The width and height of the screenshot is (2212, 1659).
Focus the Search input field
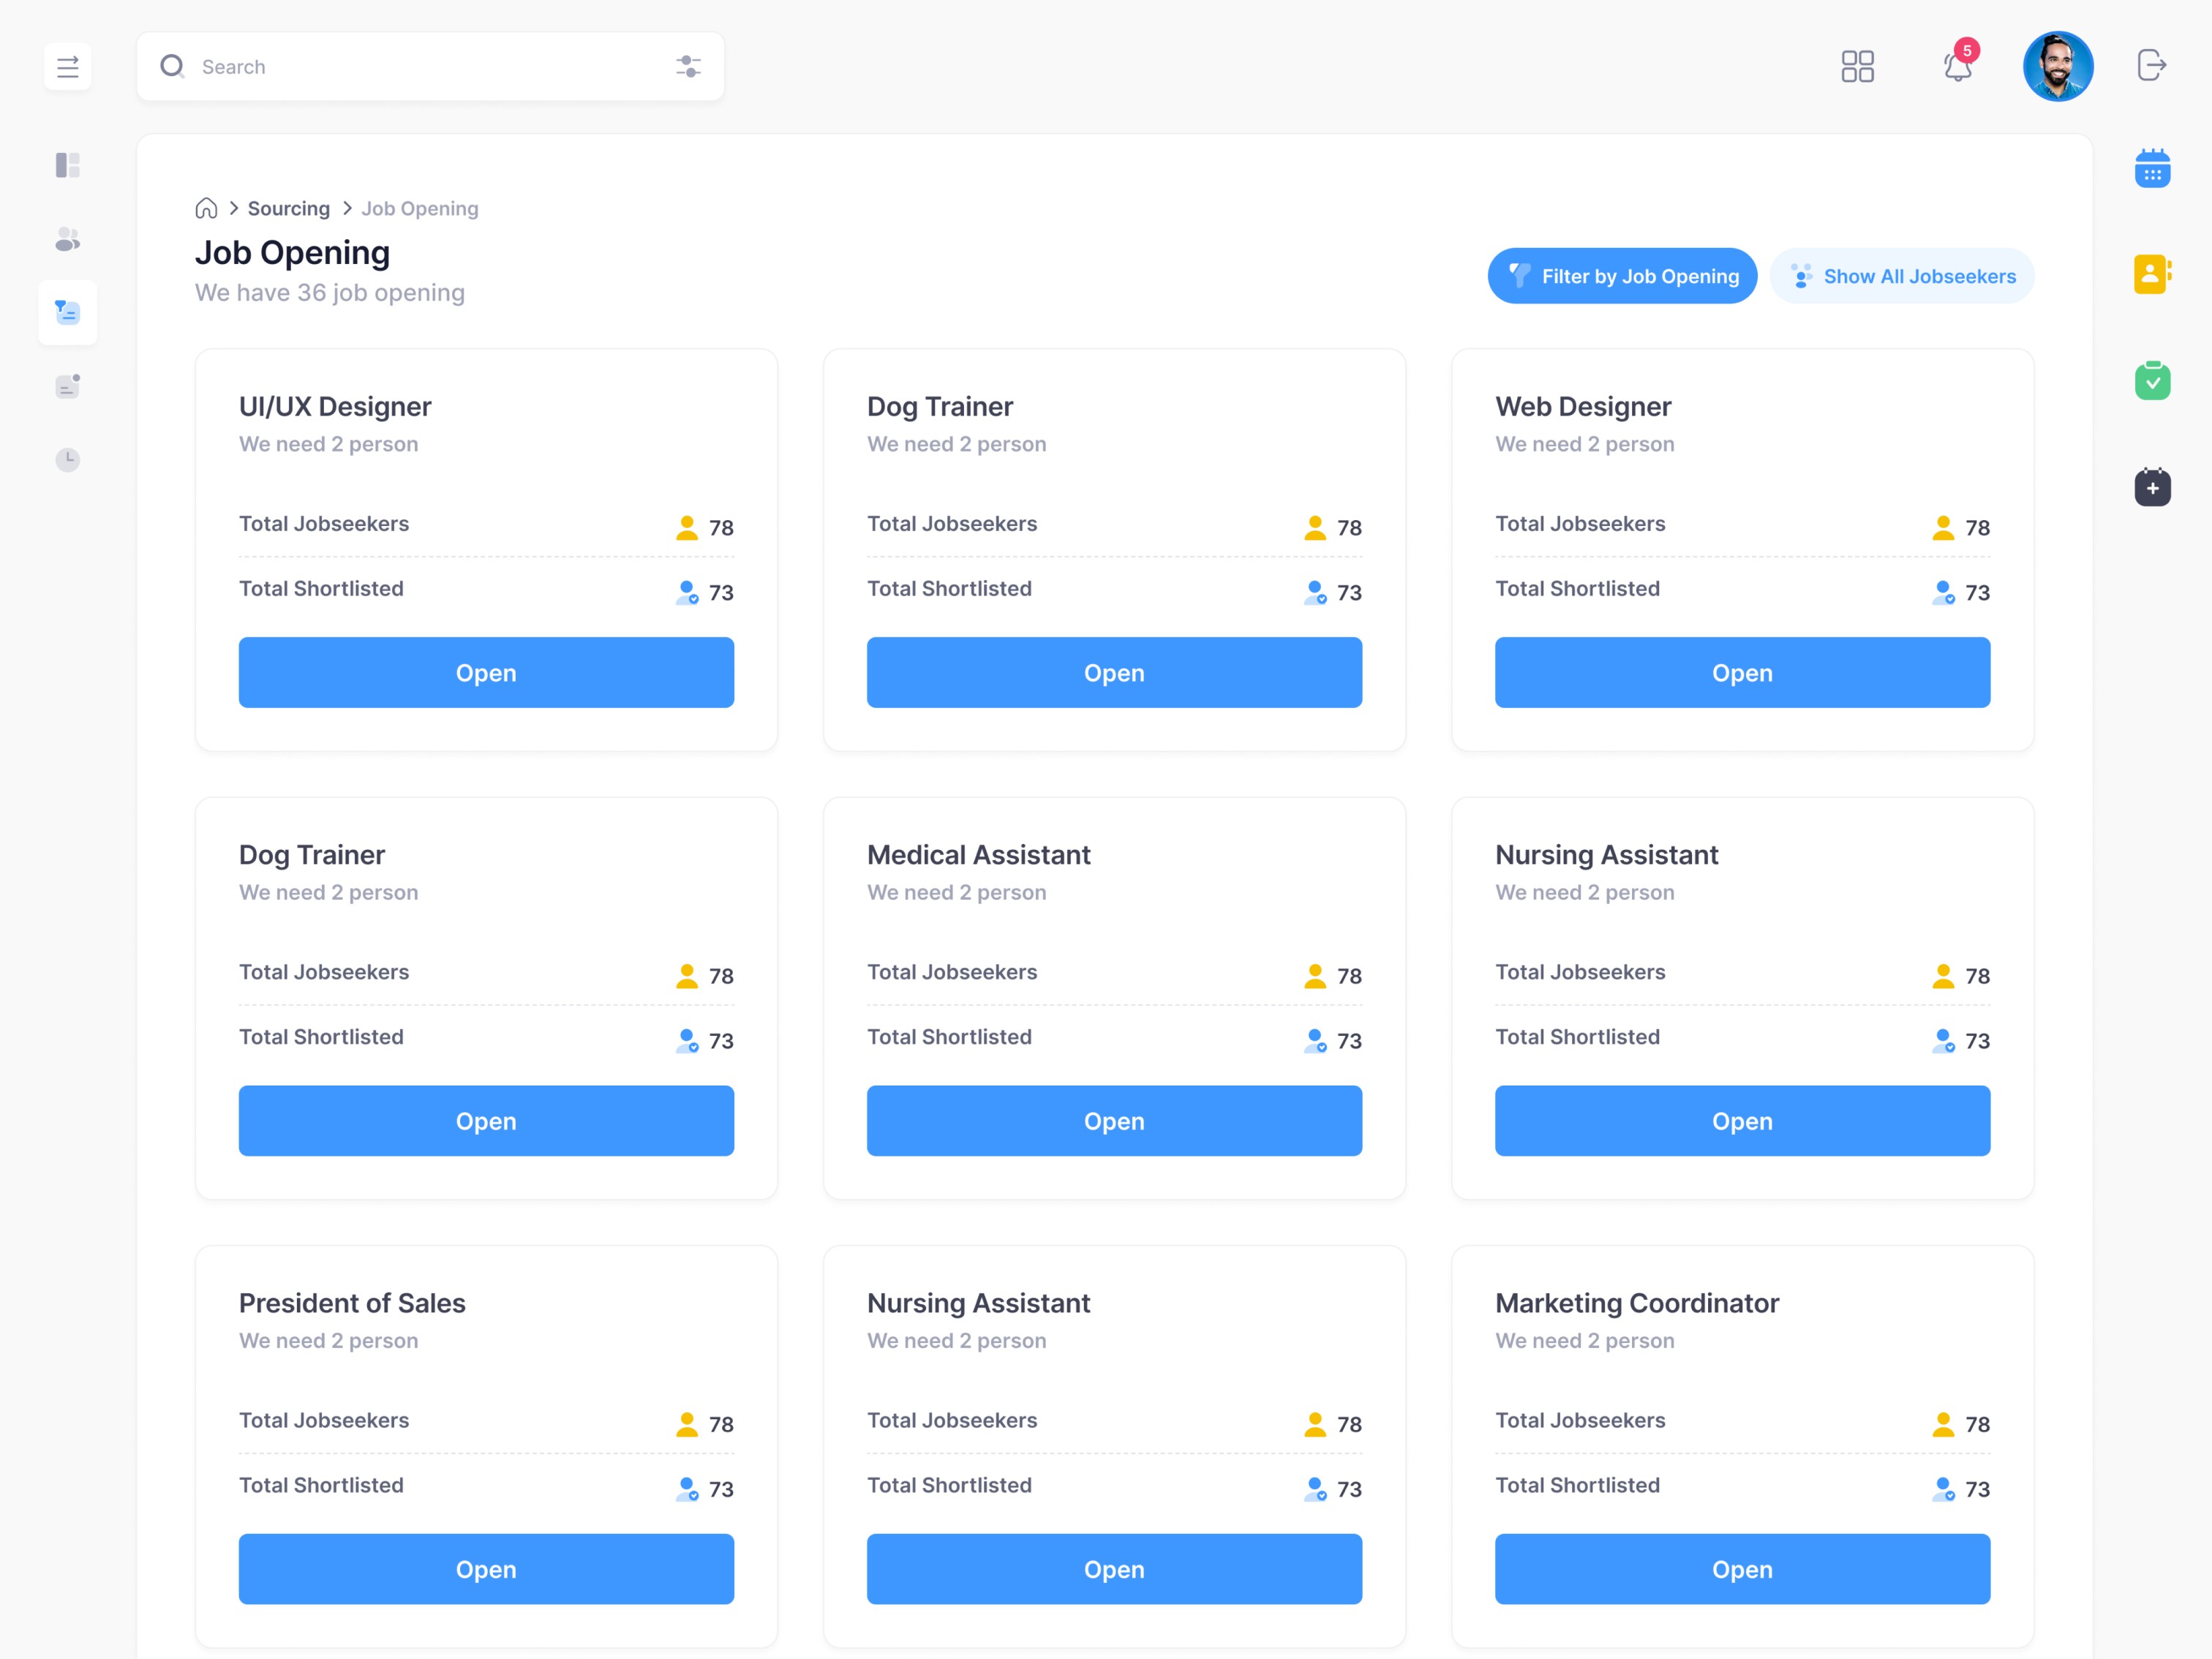(430, 67)
